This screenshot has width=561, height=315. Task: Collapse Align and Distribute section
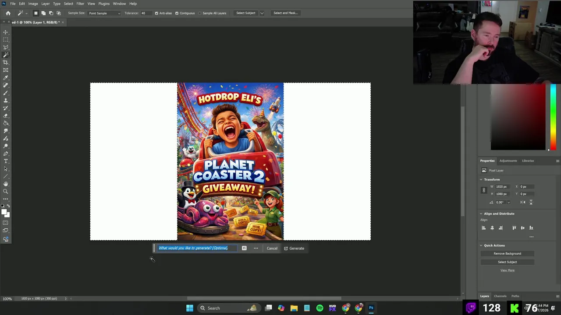point(481,214)
